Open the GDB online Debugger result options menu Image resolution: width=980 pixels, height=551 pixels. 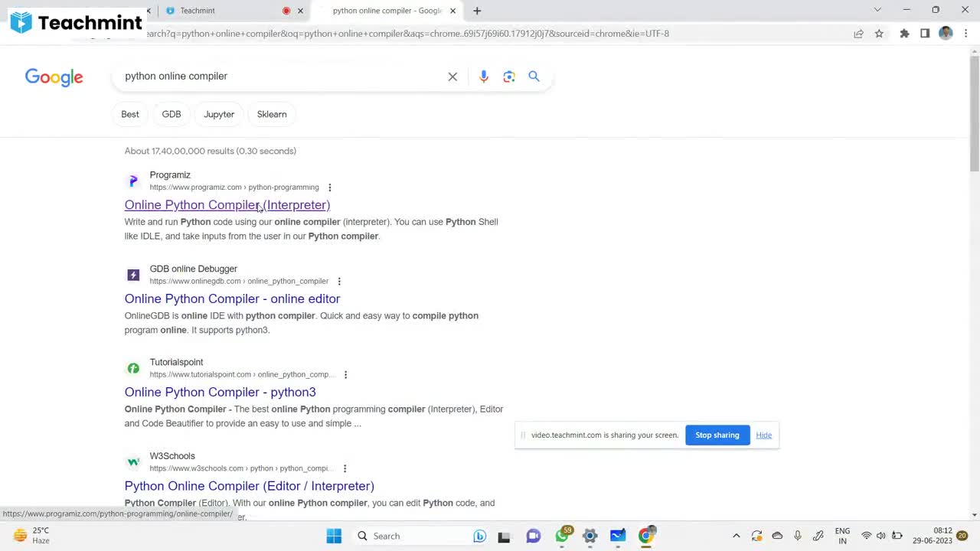tap(339, 282)
